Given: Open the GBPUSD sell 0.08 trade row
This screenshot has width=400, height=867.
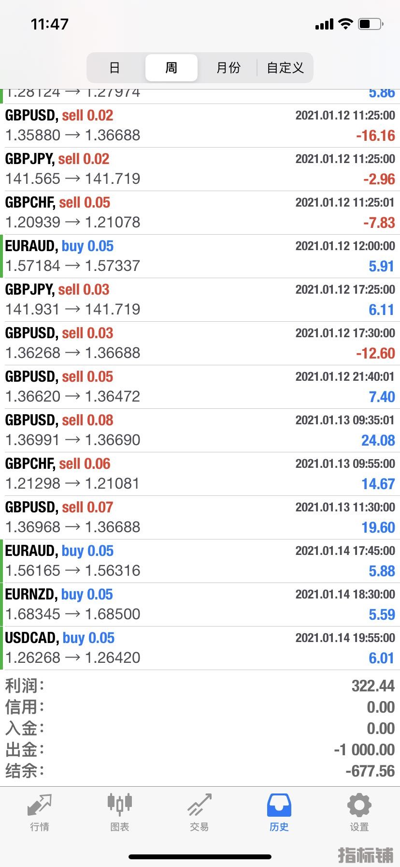Looking at the screenshot, I should tap(200, 431).
